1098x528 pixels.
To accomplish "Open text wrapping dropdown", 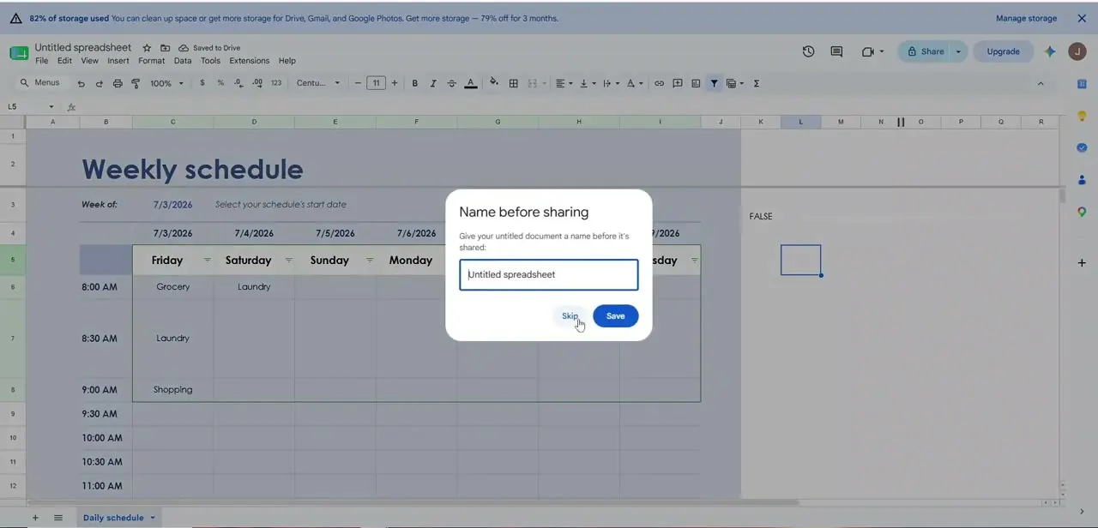I will [610, 83].
